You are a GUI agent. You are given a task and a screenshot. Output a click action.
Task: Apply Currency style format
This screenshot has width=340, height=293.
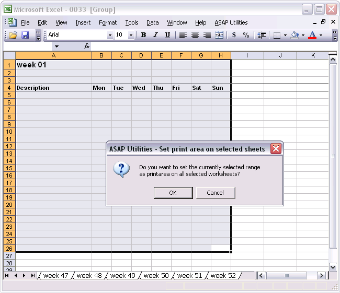click(234, 35)
